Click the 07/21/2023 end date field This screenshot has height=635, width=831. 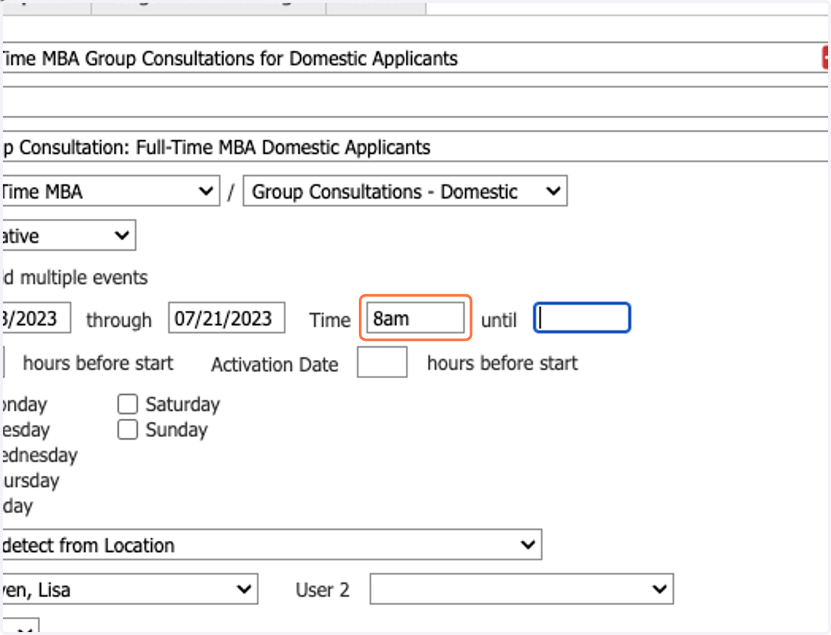(x=226, y=319)
